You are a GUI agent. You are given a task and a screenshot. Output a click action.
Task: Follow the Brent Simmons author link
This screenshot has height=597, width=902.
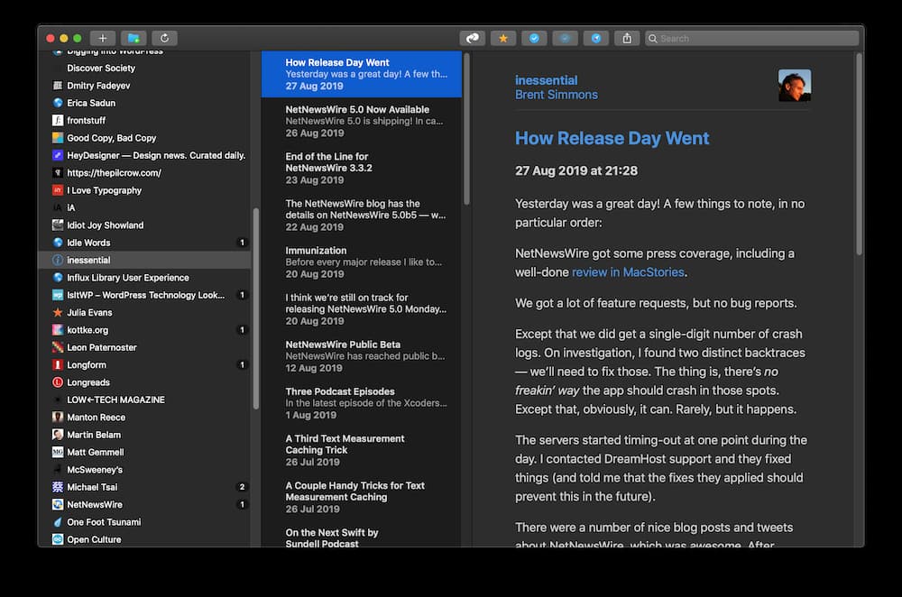557,95
